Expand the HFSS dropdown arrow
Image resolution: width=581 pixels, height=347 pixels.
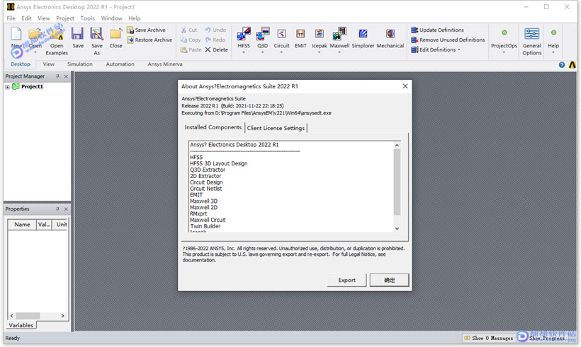(244, 52)
